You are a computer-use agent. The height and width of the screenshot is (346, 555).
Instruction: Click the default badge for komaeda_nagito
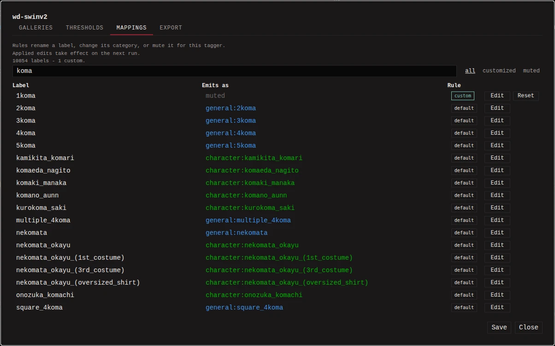coord(464,171)
